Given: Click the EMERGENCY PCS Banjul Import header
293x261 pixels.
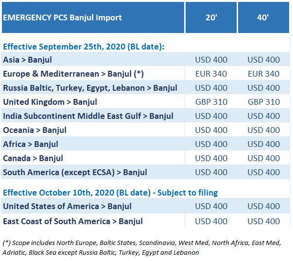Looking at the screenshot, I should [x=63, y=18].
